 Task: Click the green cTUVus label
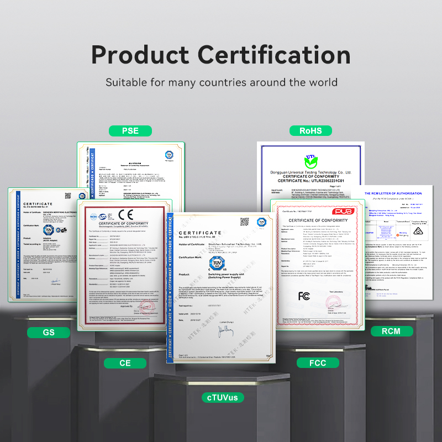pos(223,397)
